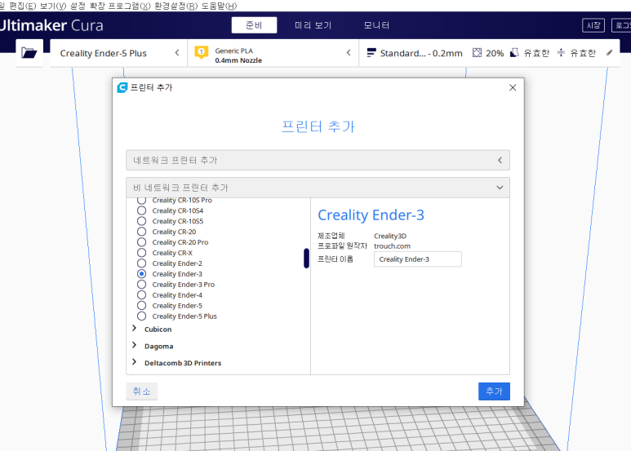
Task: Select Creality Ender-3 radio button
Action: point(142,274)
